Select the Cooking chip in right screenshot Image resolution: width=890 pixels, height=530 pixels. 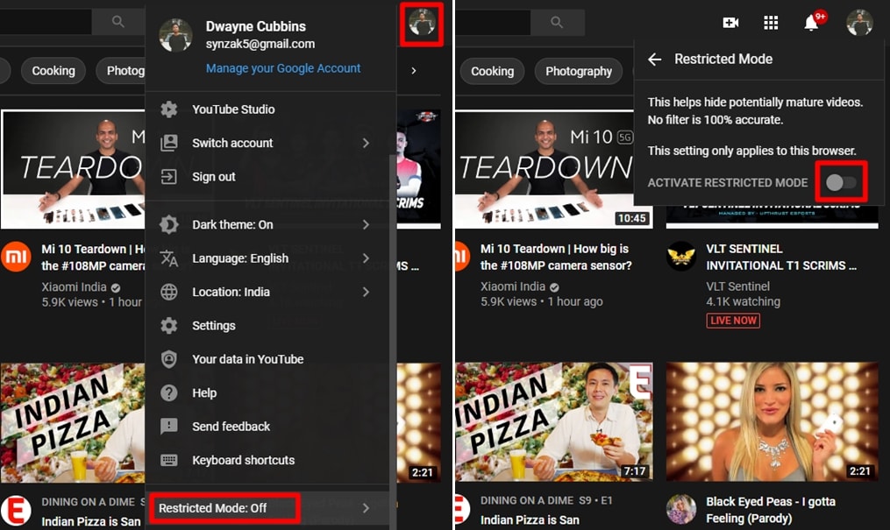coord(492,71)
